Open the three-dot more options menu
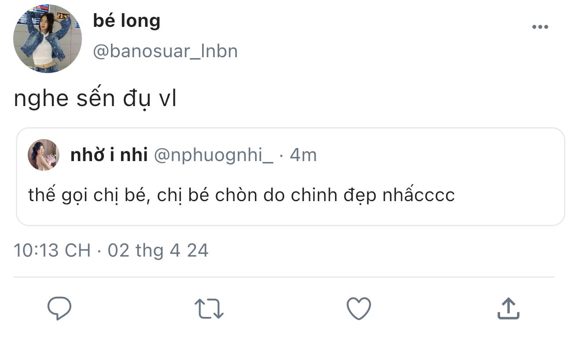568x338 pixels. click(x=540, y=27)
